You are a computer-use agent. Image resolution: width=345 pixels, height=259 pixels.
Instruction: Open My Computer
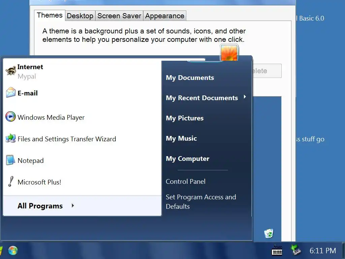click(187, 159)
